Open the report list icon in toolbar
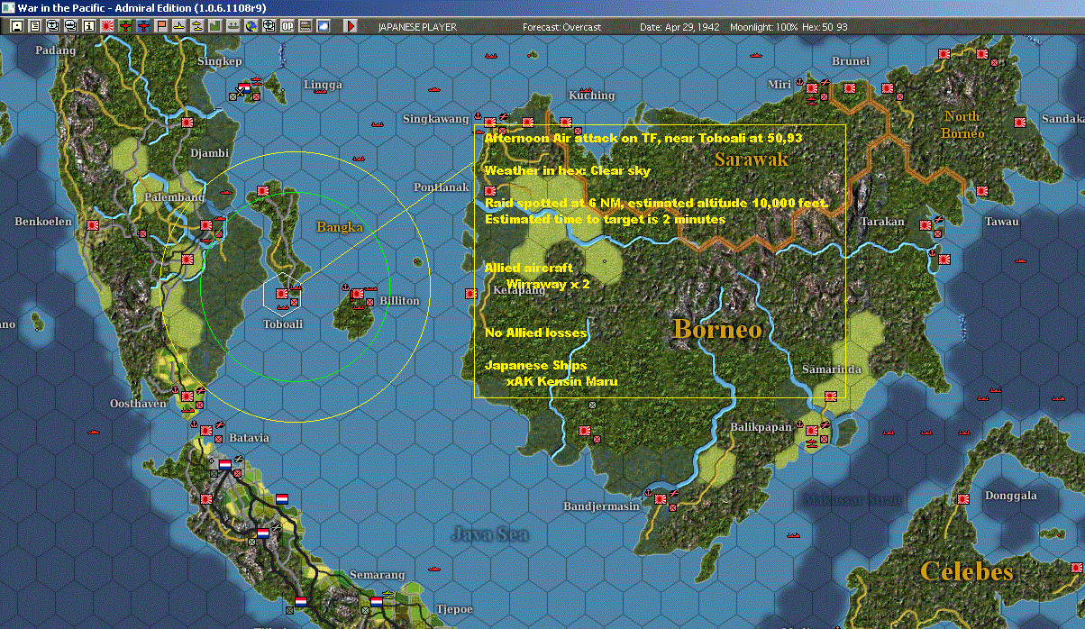Image resolution: width=1085 pixels, height=629 pixels. [x=35, y=26]
